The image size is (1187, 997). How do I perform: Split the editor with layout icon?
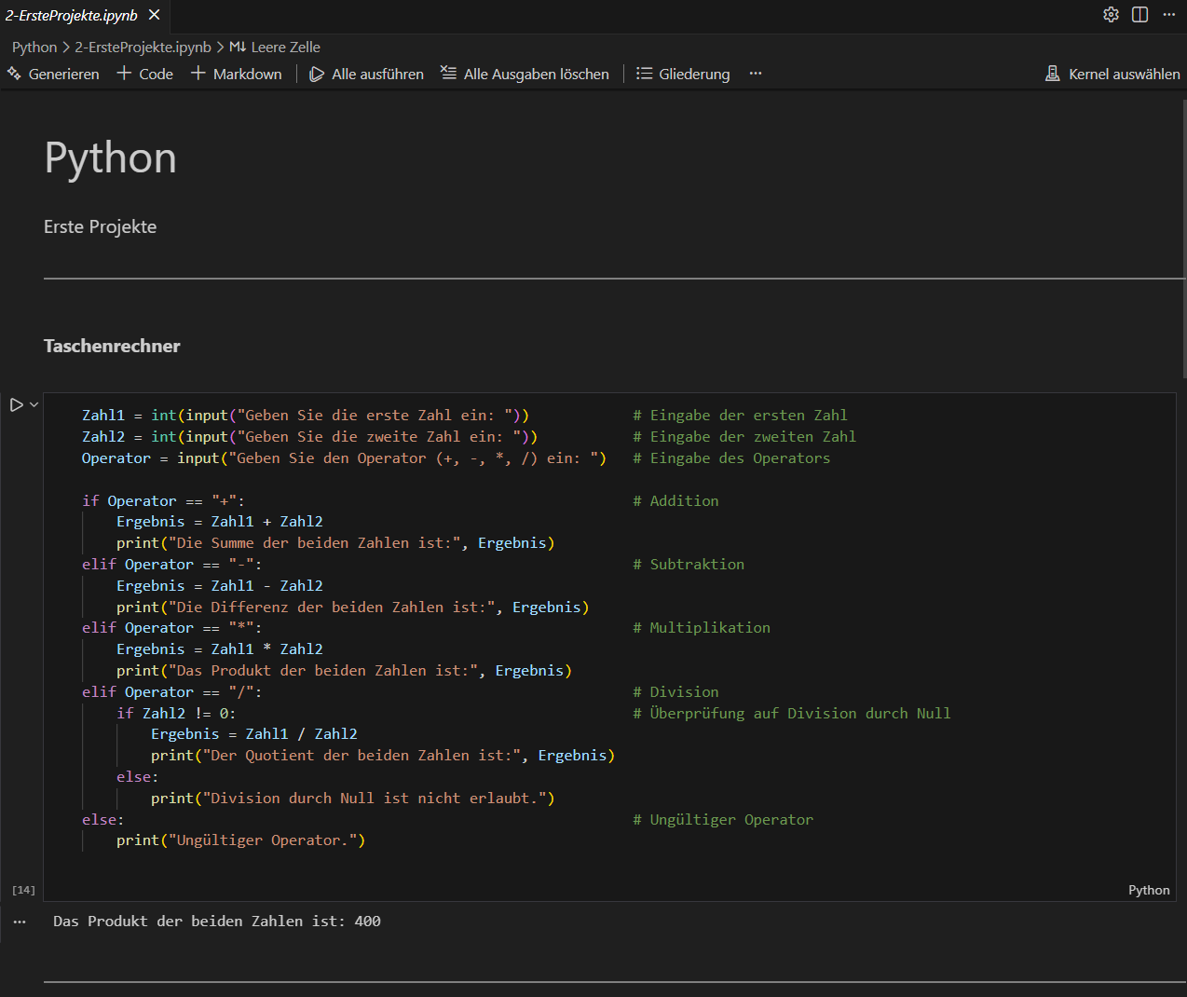(1139, 14)
